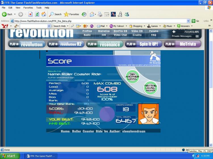Print the page with the printer icon
This screenshot has height=159, width=213.
[100, 14]
